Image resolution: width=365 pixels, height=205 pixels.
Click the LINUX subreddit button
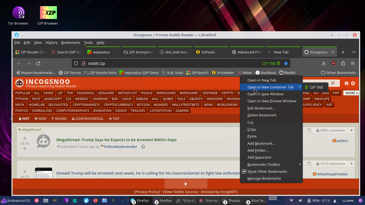tap(127, 99)
